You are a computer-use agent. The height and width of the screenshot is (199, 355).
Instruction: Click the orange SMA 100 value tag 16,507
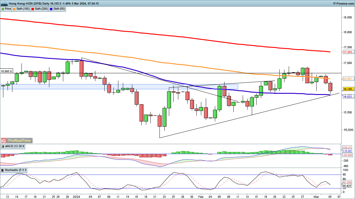pyautogui.click(x=348, y=79)
